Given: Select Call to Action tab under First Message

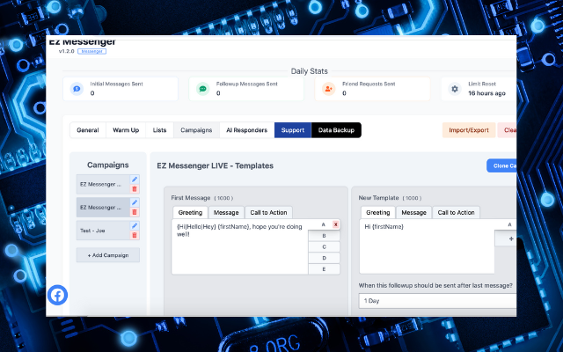Looking at the screenshot, I should click(268, 213).
